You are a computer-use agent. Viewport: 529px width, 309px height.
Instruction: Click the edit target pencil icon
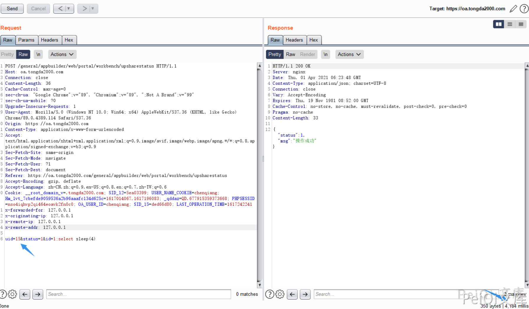click(513, 9)
